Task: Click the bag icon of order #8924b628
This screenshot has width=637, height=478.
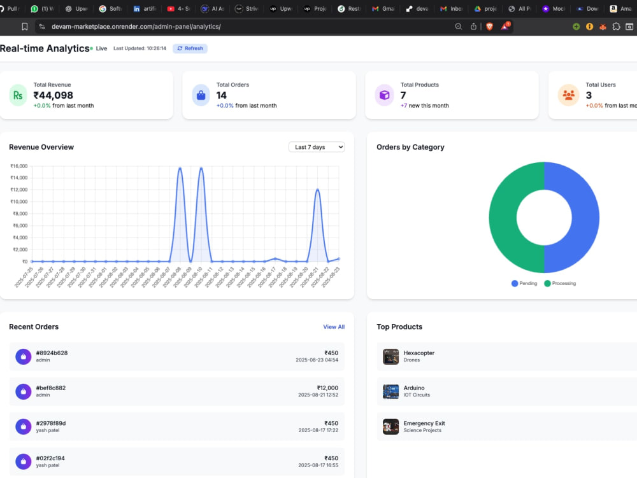Action: coord(24,356)
